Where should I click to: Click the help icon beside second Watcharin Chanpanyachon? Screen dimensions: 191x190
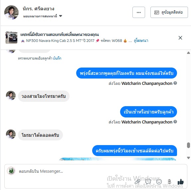tap(175, 121)
